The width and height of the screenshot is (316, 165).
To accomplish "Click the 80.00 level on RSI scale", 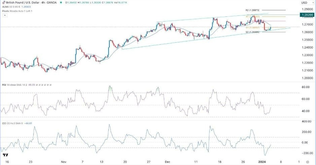I will point(306,87).
